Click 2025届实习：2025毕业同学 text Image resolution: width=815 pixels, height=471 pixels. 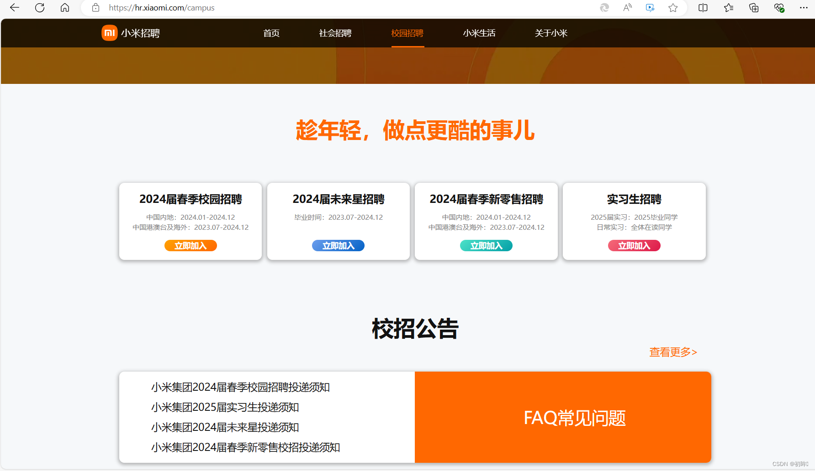click(x=634, y=217)
